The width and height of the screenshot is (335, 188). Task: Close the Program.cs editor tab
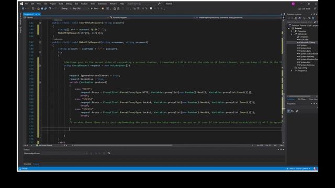pyautogui.click(x=39, y=14)
